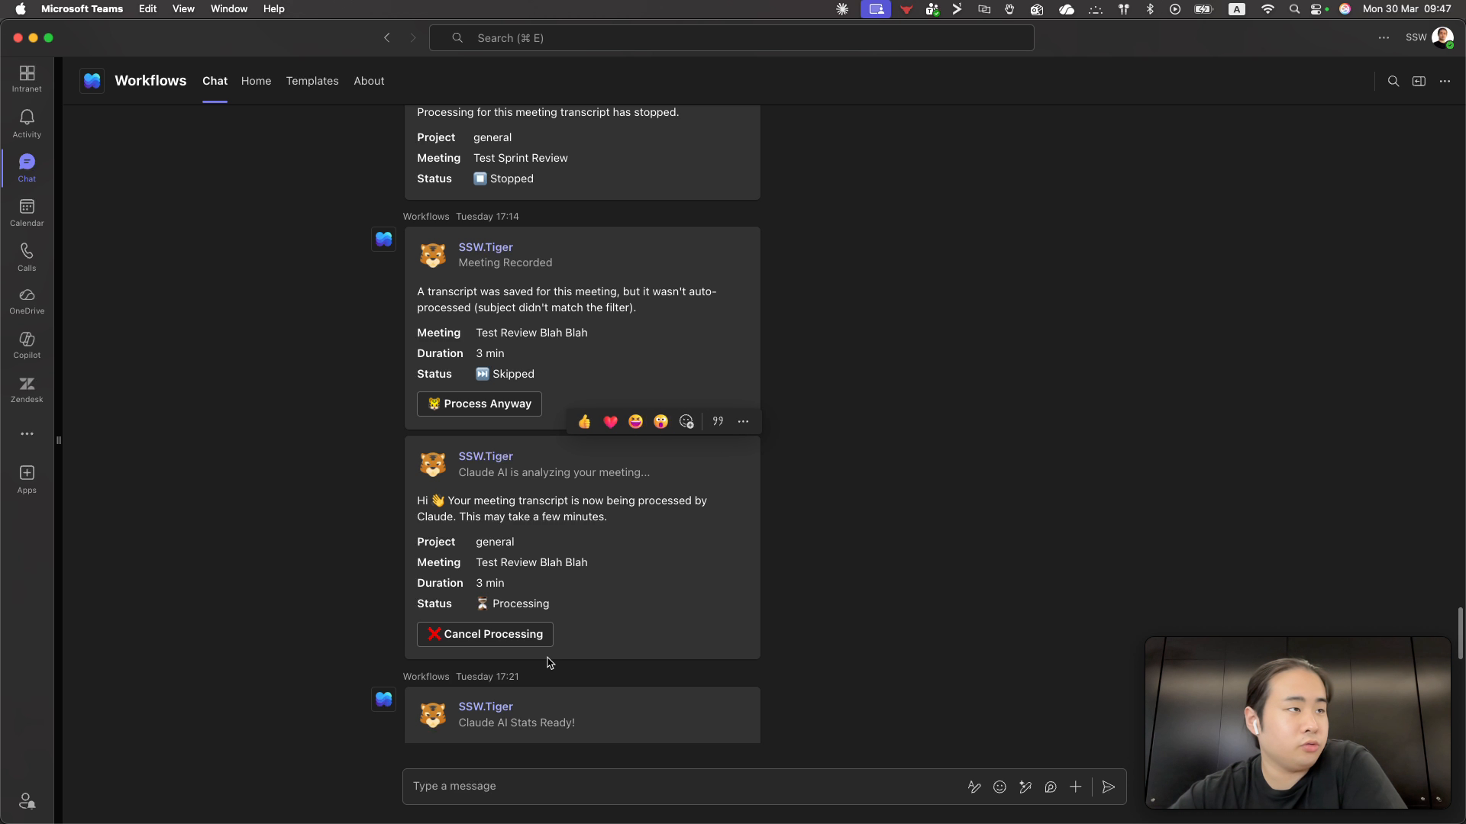Send the message
The width and height of the screenshot is (1466, 824).
pos(1109,787)
